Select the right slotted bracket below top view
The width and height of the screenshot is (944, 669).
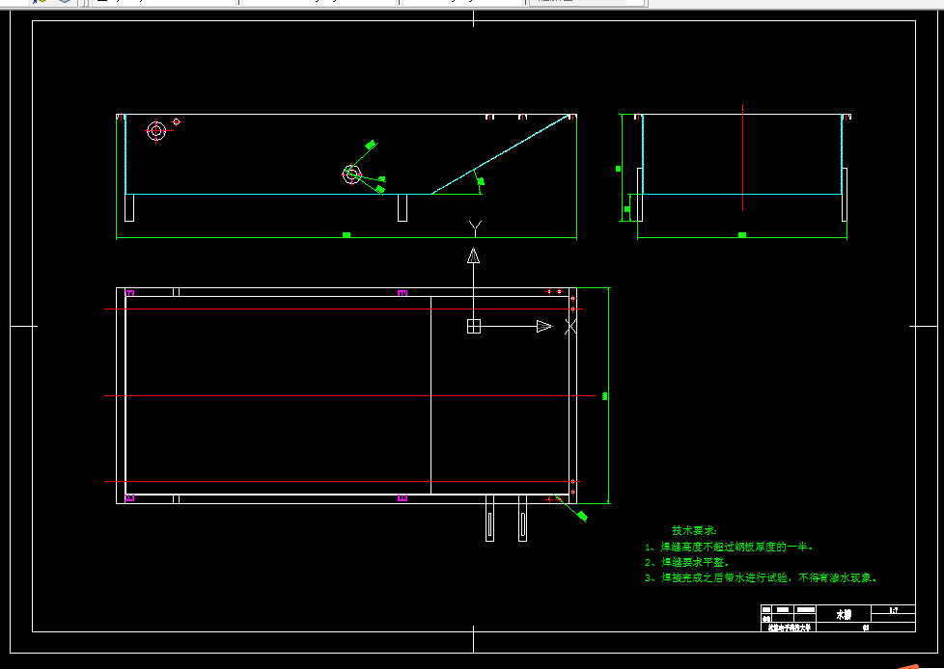(522, 518)
